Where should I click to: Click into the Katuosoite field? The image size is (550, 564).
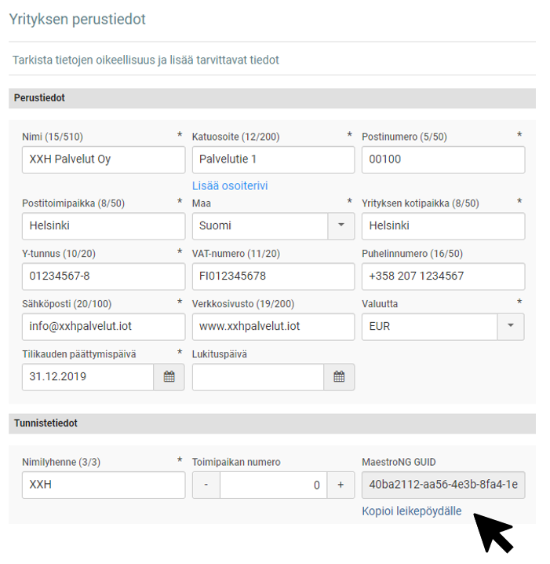click(273, 159)
